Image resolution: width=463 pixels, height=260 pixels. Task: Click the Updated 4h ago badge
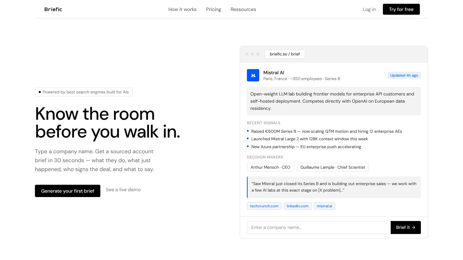point(404,75)
